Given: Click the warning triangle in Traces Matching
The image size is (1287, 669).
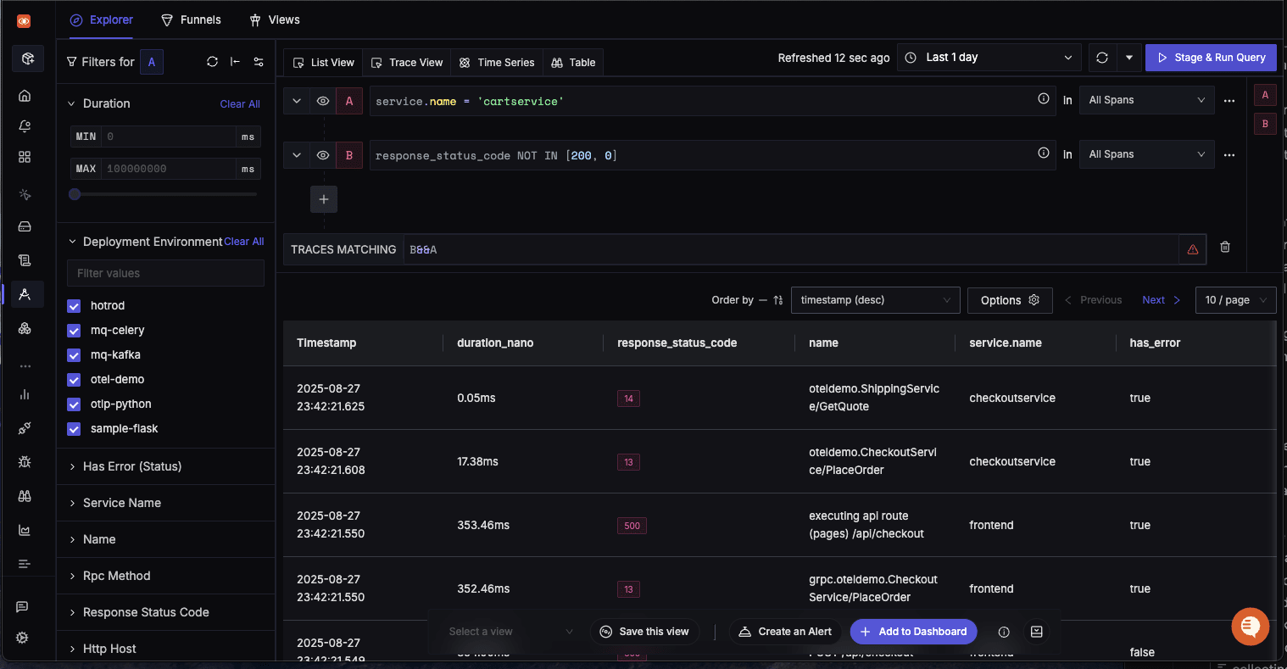Looking at the screenshot, I should pos(1193,249).
